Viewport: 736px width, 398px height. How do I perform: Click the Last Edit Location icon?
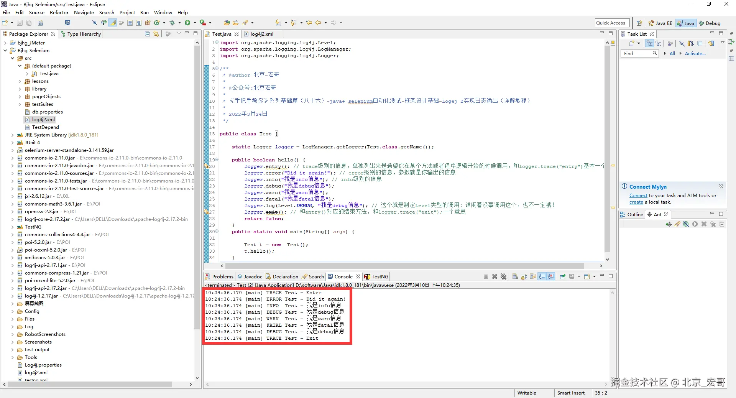(x=309, y=23)
